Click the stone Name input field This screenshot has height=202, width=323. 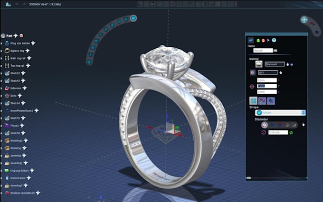[x=263, y=51]
